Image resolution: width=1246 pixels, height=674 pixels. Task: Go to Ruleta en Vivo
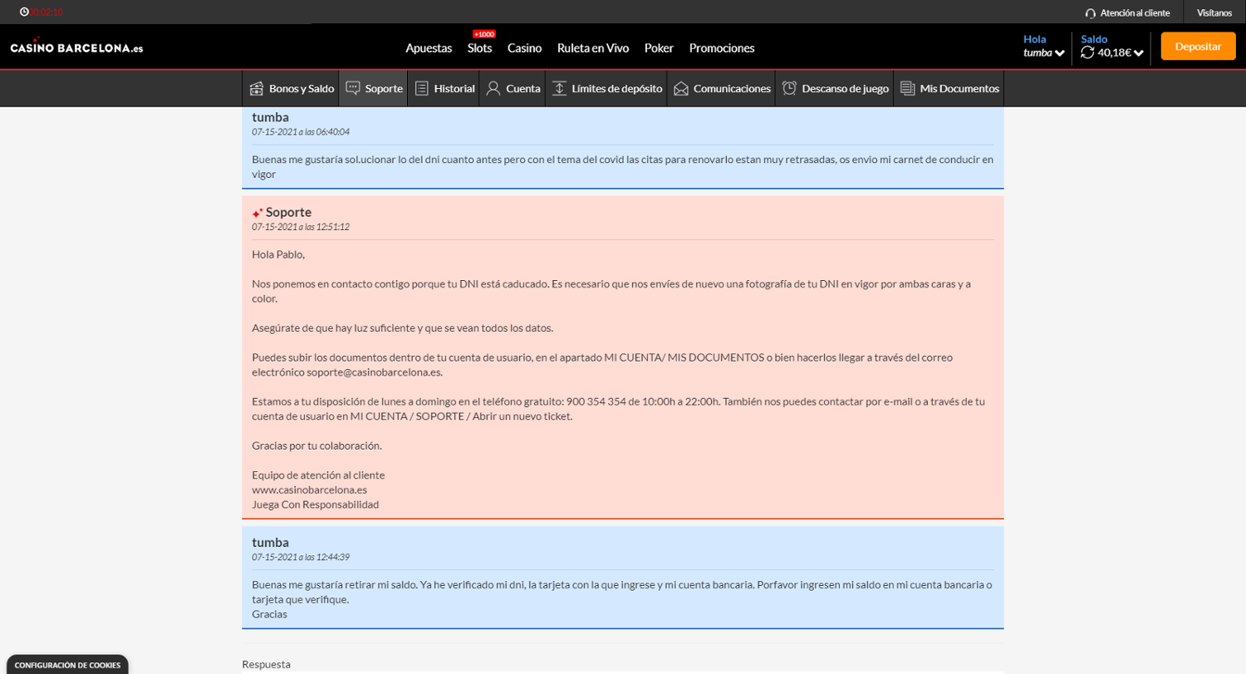[592, 48]
